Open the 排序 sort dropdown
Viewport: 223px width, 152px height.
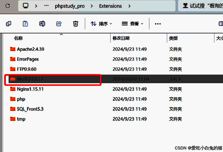point(101,24)
